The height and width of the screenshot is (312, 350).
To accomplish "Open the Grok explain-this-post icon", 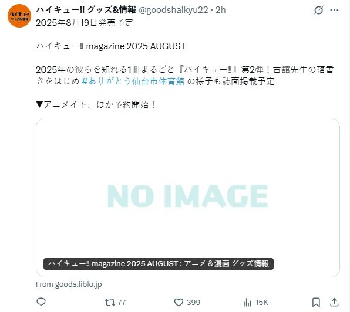I will tap(318, 10).
